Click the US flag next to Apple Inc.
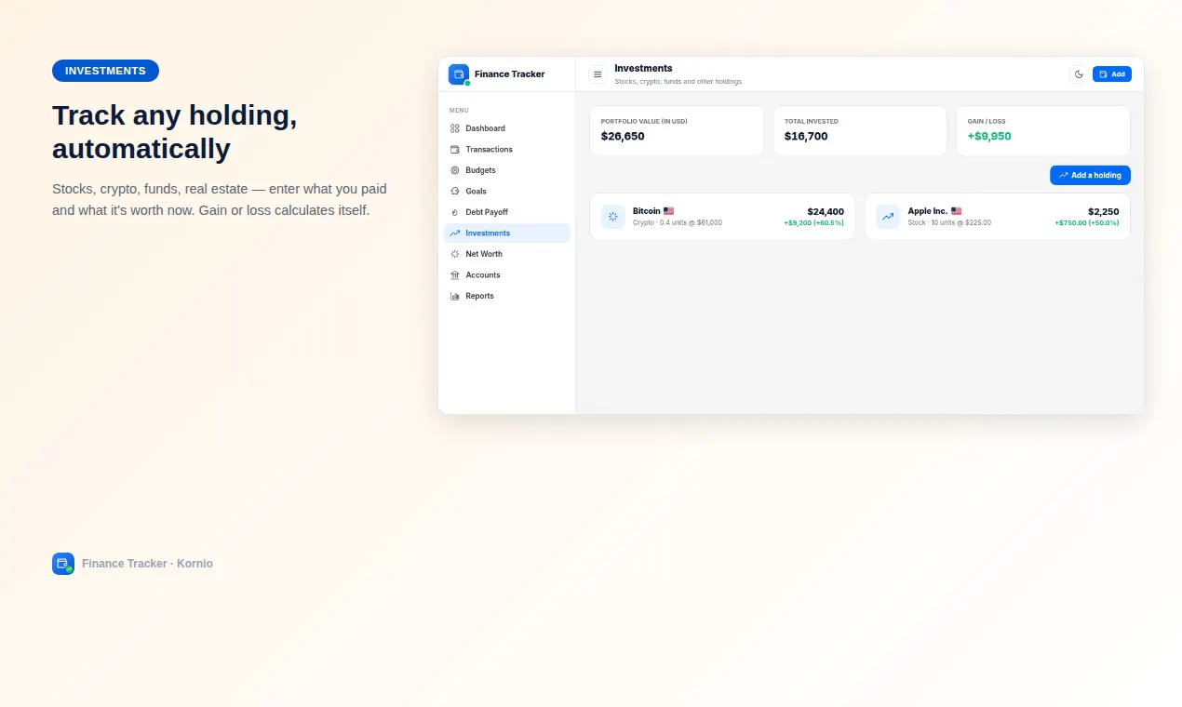The height and width of the screenshot is (707, 1182). coord(956,211)
